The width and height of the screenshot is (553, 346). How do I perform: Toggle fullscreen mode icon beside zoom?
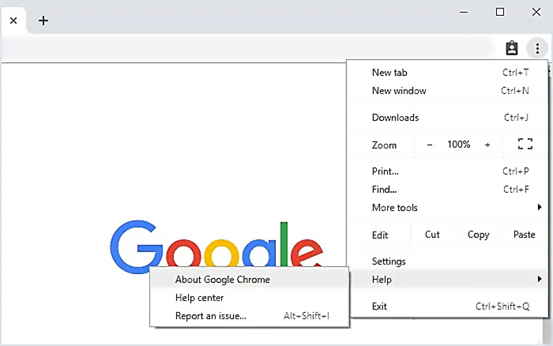pos(525,144)
